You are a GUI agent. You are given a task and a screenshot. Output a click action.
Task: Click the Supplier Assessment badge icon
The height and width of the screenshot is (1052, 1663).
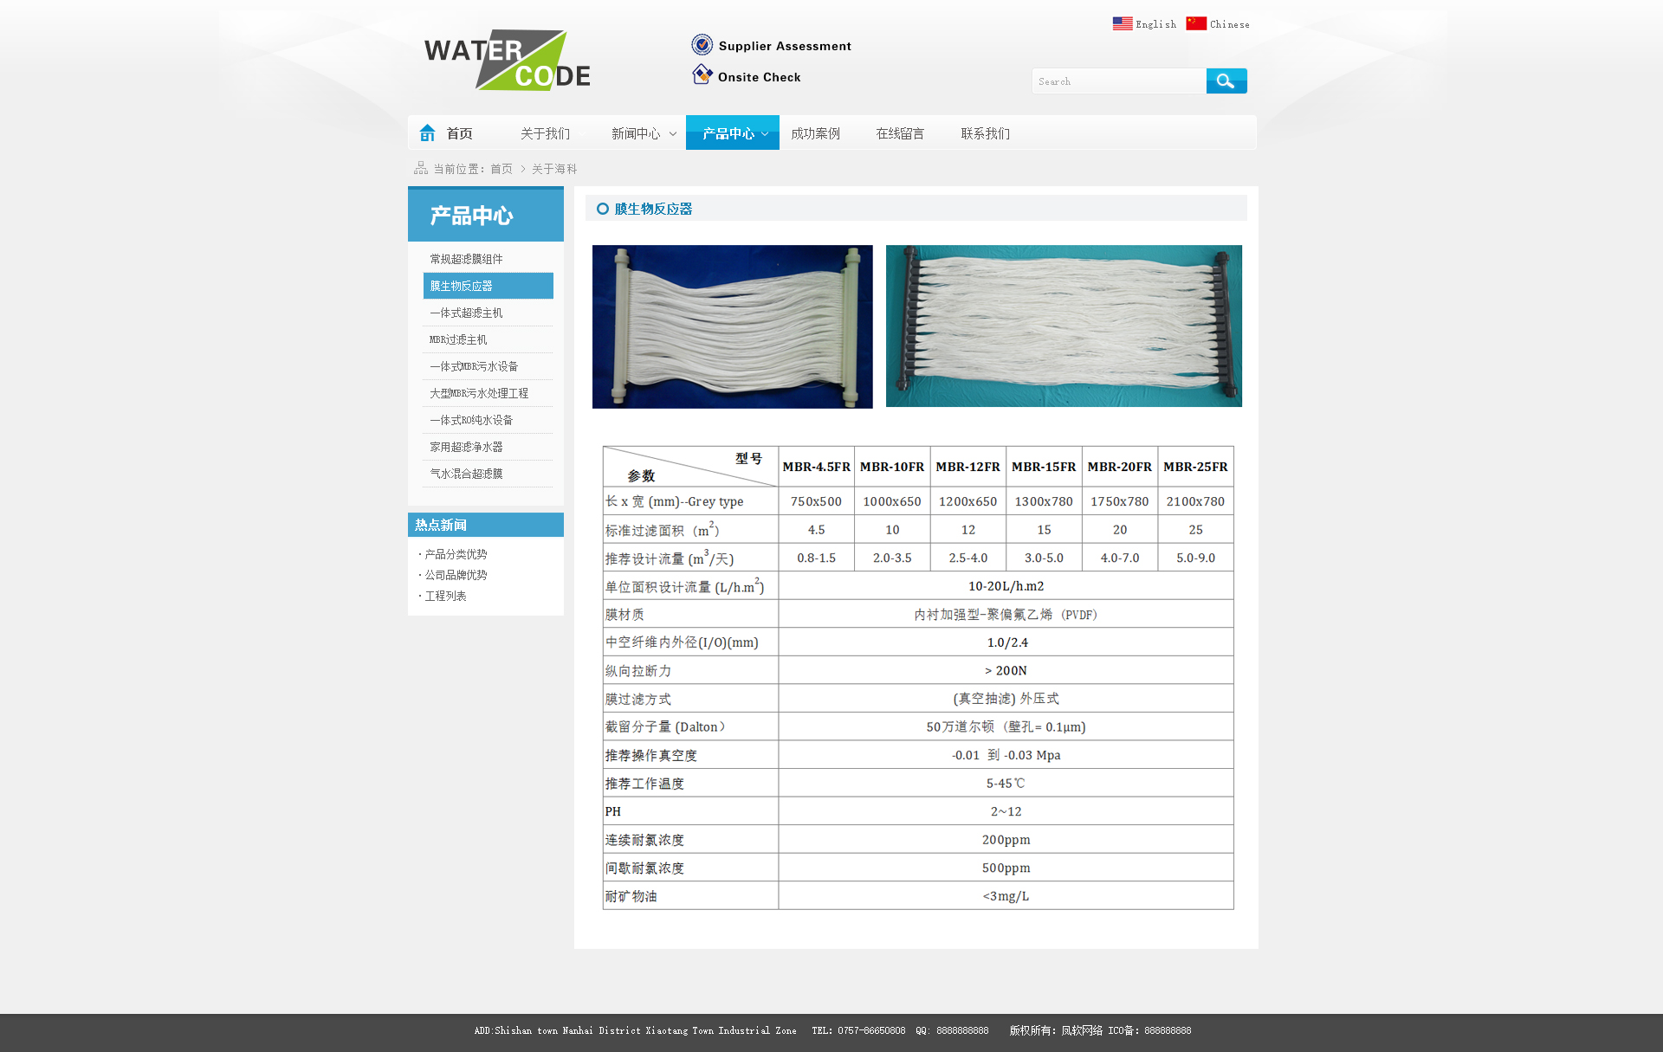[x=702, y=45]
